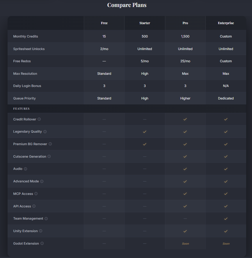This screenshot has height=258, width=252.
Task: Click Pro checkmark for MCP Access
Action: pos(185,194)
